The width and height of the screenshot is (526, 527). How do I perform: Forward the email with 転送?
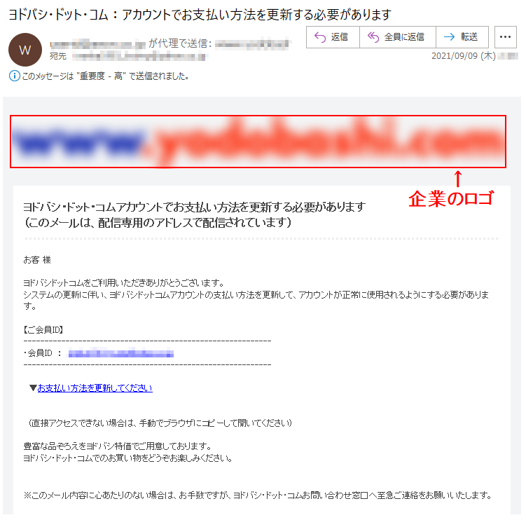(462, 37)
